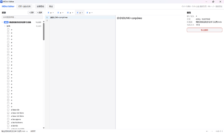Click the 未修改 status indicator
Screen dimensions: 224x133
[33, 131]
